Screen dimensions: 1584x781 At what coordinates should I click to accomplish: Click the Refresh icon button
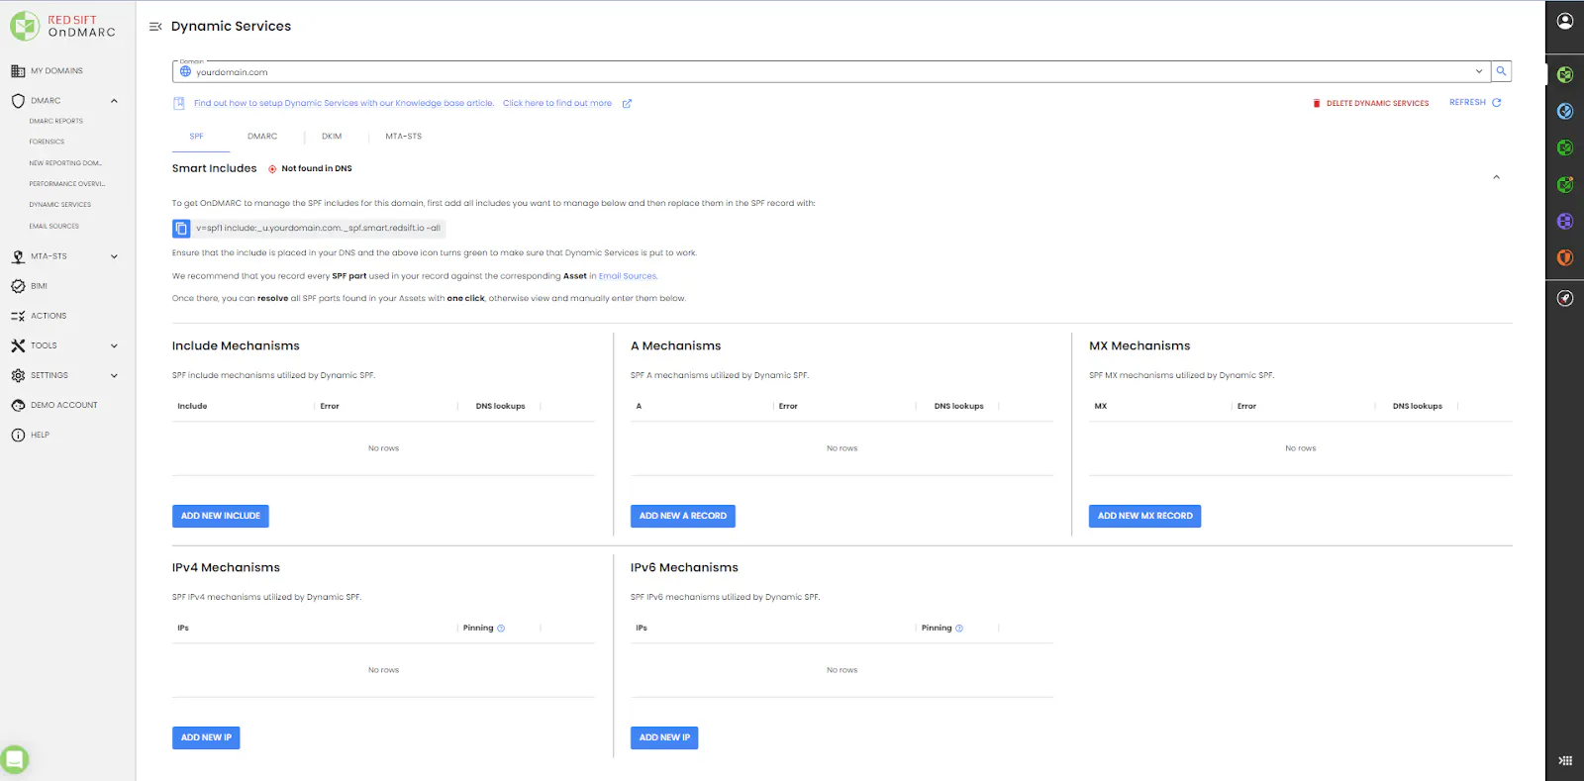point(1496,103)
